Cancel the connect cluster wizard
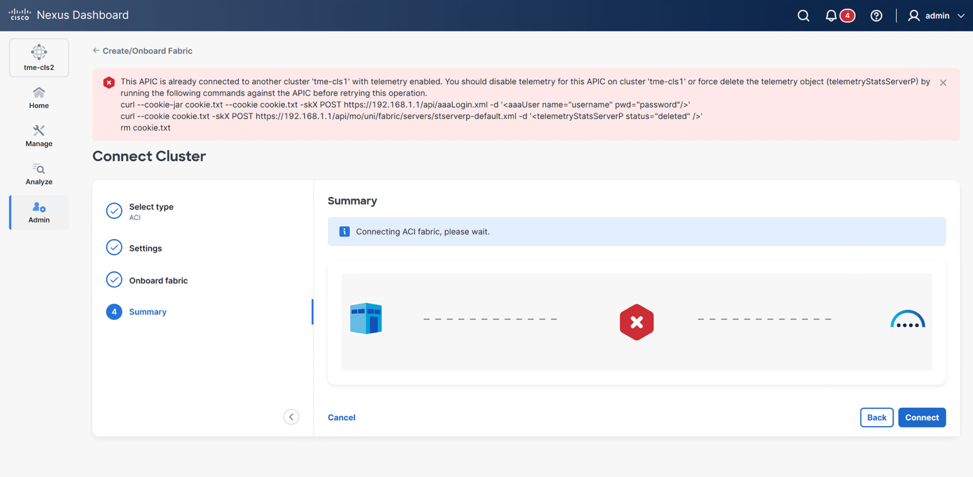973x477 pixels. (342, 417)
